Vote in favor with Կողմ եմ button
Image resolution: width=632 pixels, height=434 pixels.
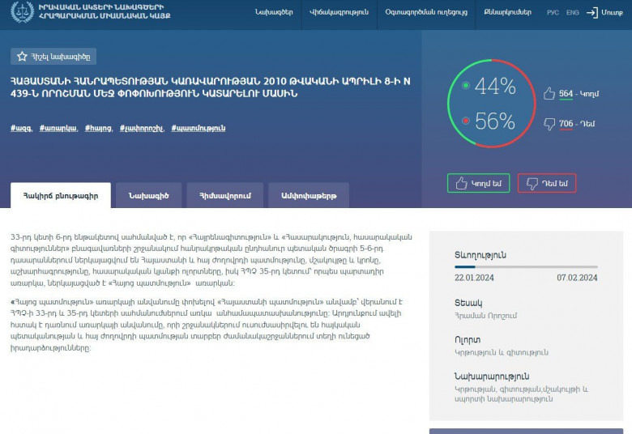(x=478, y=184)
